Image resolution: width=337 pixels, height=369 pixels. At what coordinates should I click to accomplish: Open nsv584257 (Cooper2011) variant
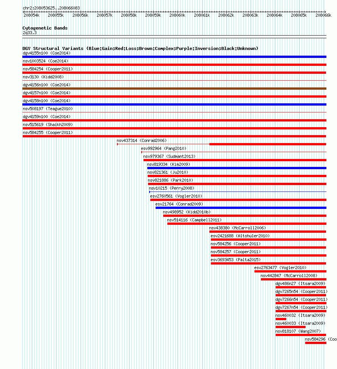(236, 252)
